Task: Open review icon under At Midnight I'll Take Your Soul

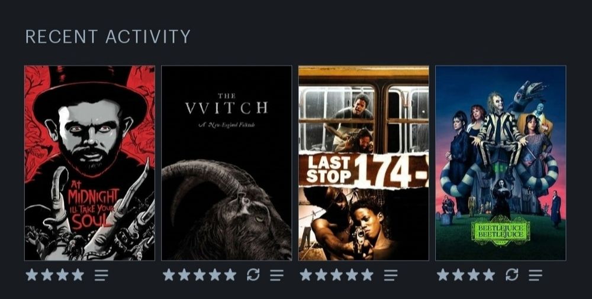Action: click(x=101, y=275)
